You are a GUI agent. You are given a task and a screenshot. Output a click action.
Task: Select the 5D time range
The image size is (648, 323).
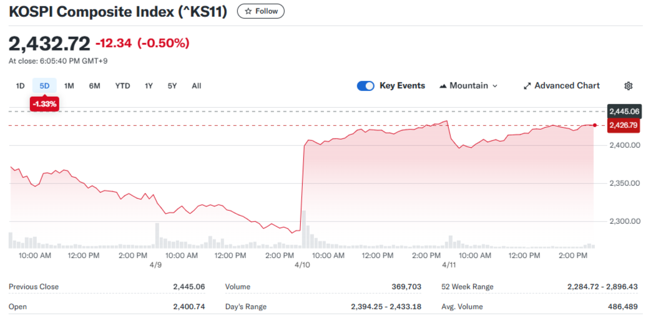[x=44, y=86]
